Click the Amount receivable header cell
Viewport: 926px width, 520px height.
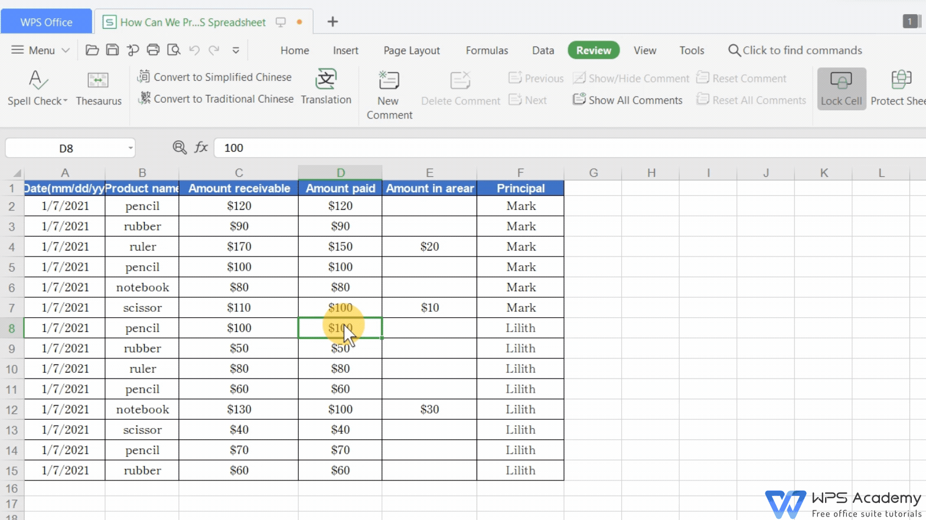(x=239, y=188)
